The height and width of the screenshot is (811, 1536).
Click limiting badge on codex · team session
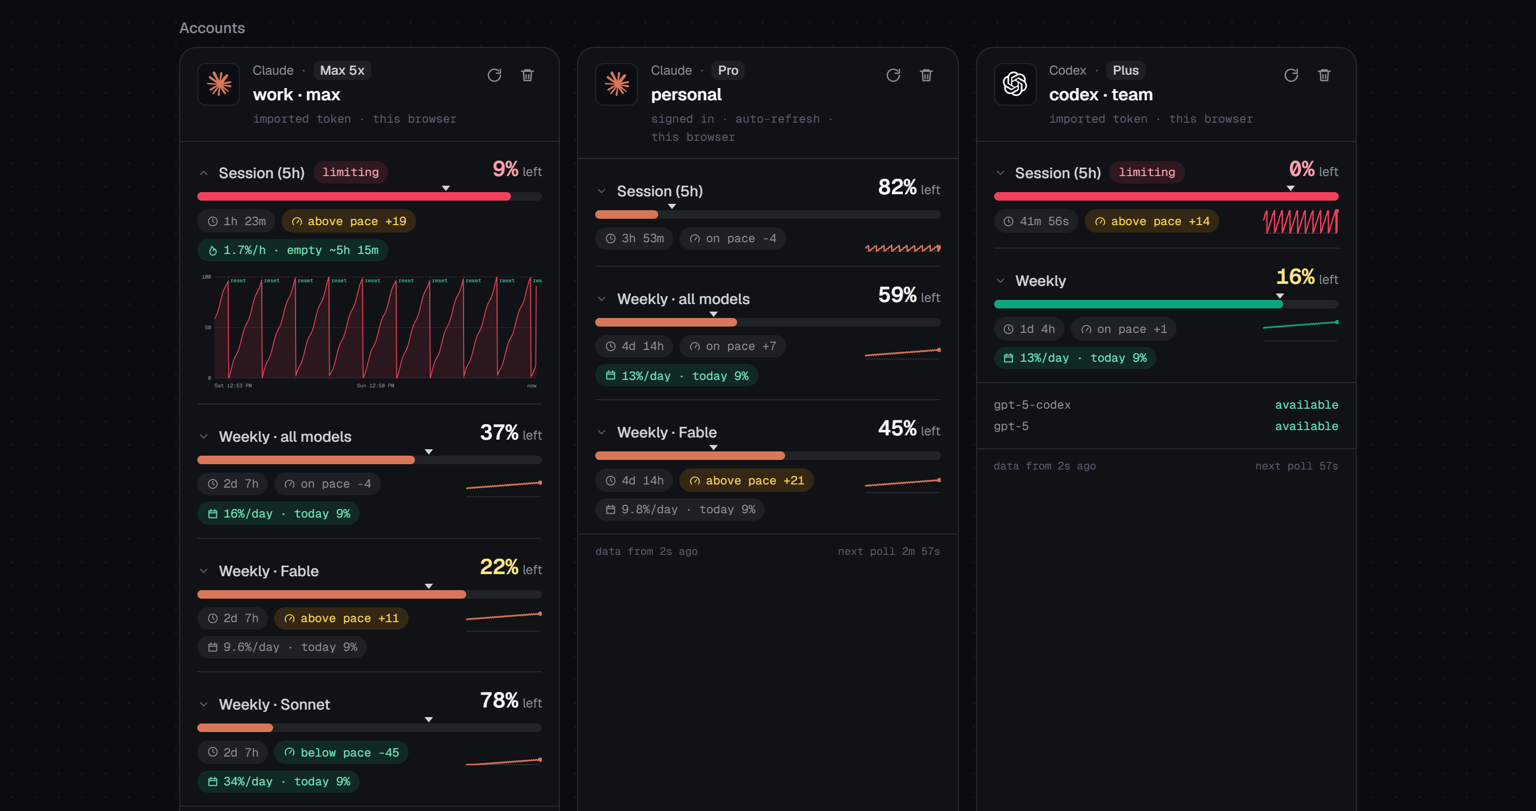click(x=1147, y=172)
